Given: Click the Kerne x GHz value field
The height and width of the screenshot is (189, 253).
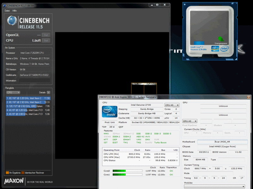Looking at the screenshot, I should click(x=34, y=58).
